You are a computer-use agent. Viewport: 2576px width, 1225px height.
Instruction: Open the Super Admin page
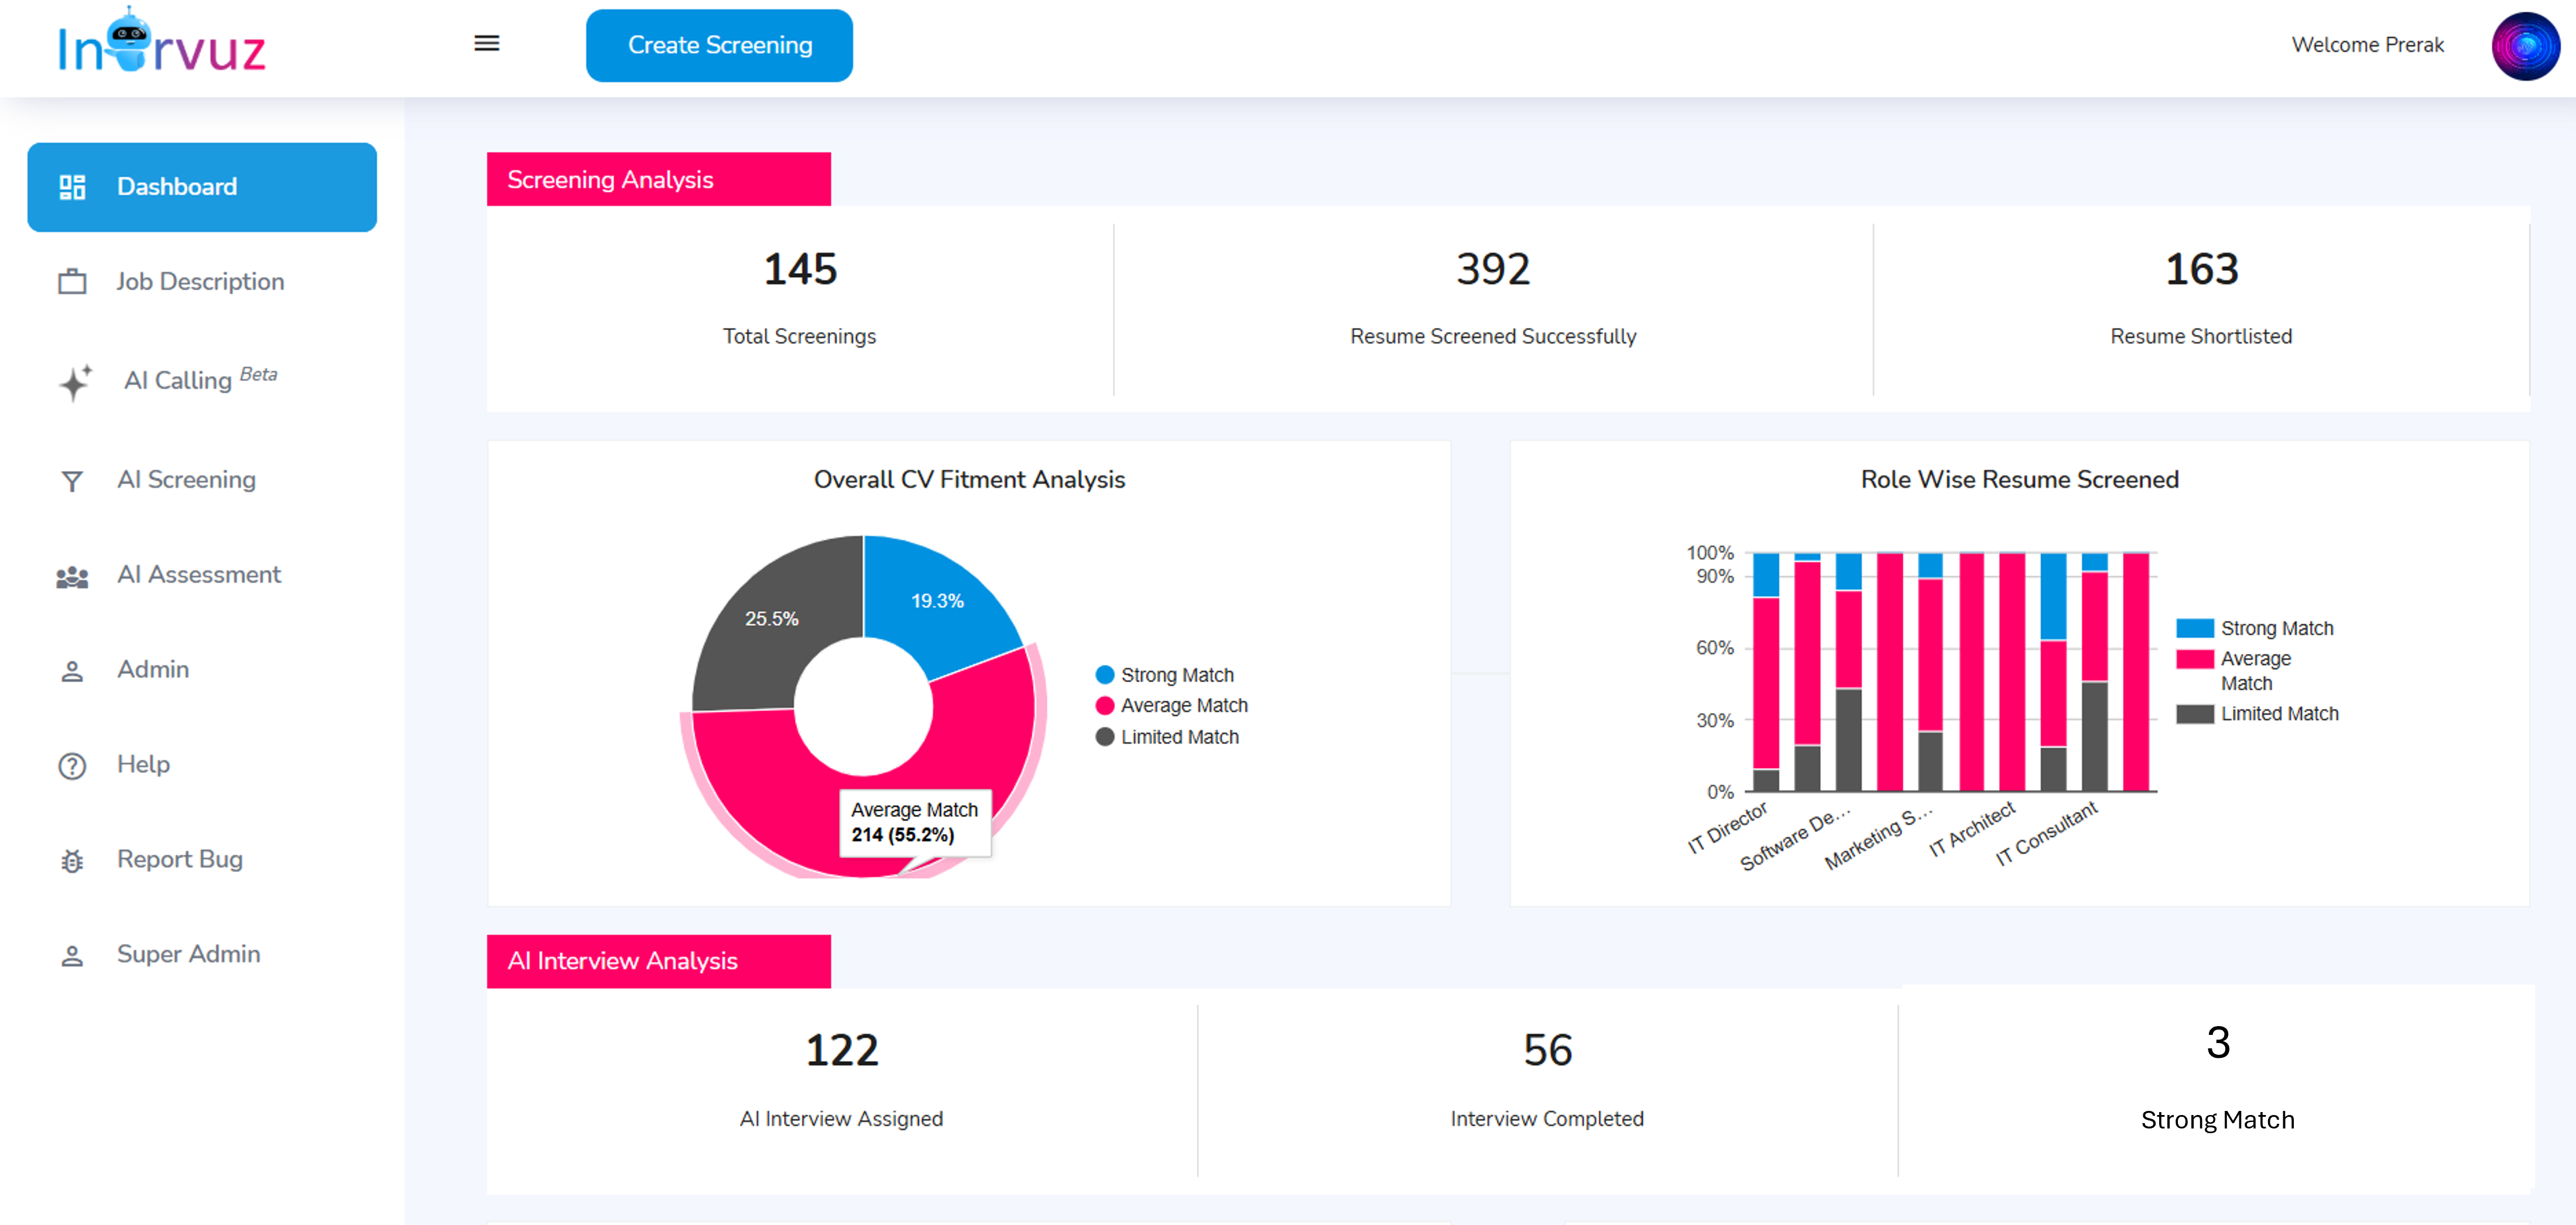pos(188,954)
